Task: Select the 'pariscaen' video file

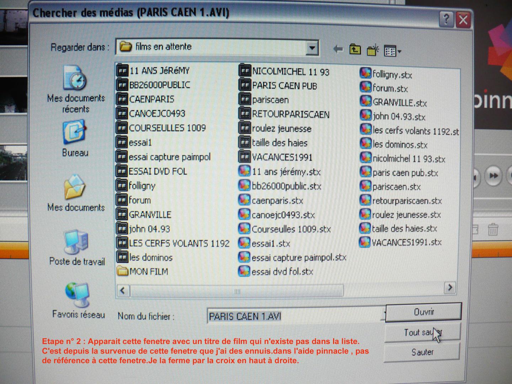Action: [264, 100]
